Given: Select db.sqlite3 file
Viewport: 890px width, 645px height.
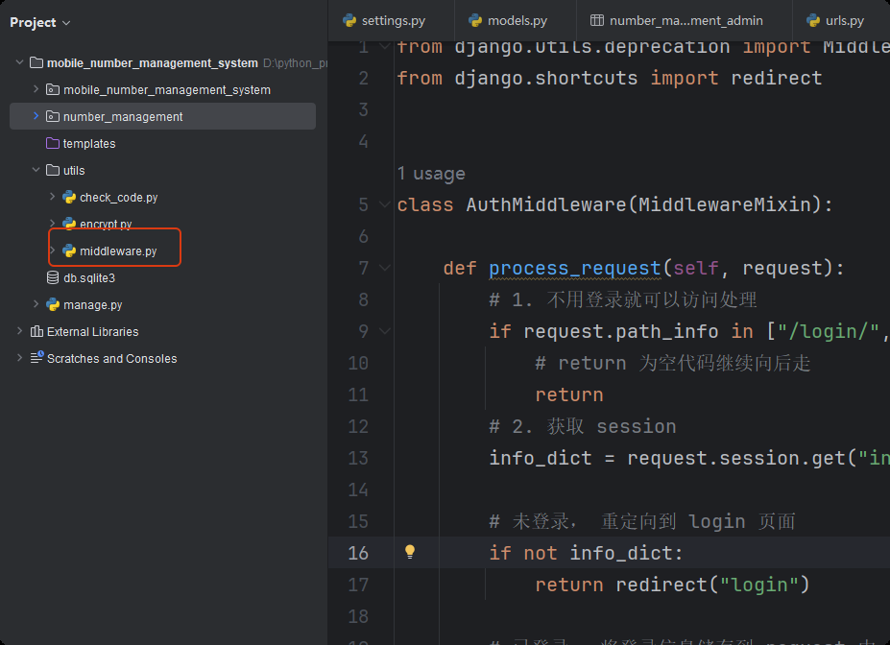Looking at the screenshot, I should coord(89,278).
